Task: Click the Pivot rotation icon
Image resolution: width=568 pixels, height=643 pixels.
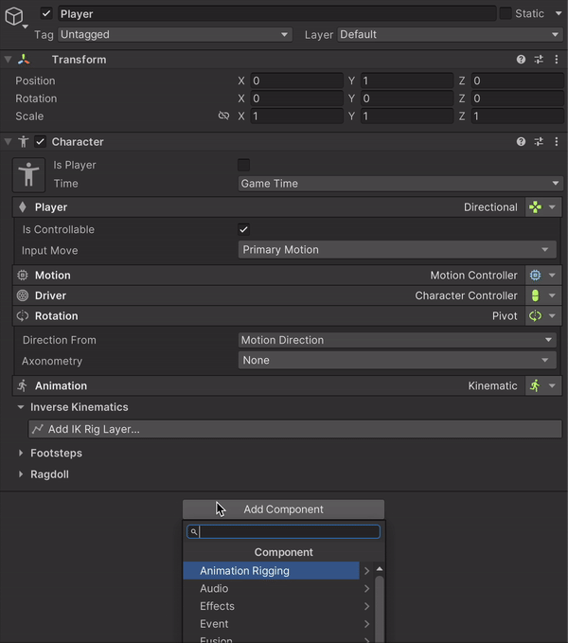Action: coord(535,316)
